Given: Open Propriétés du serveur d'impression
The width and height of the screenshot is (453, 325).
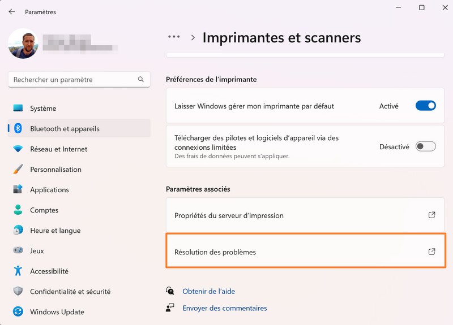Looking at the screenshot, I should [x=229, y=215].
